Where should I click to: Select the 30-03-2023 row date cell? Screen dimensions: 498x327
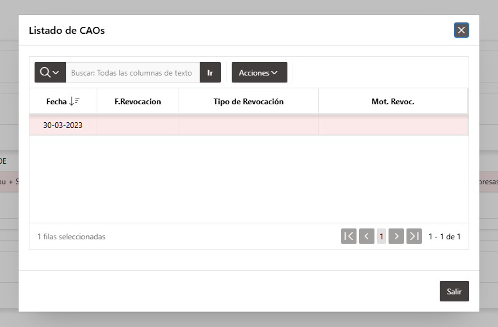[x=63, y=125]
